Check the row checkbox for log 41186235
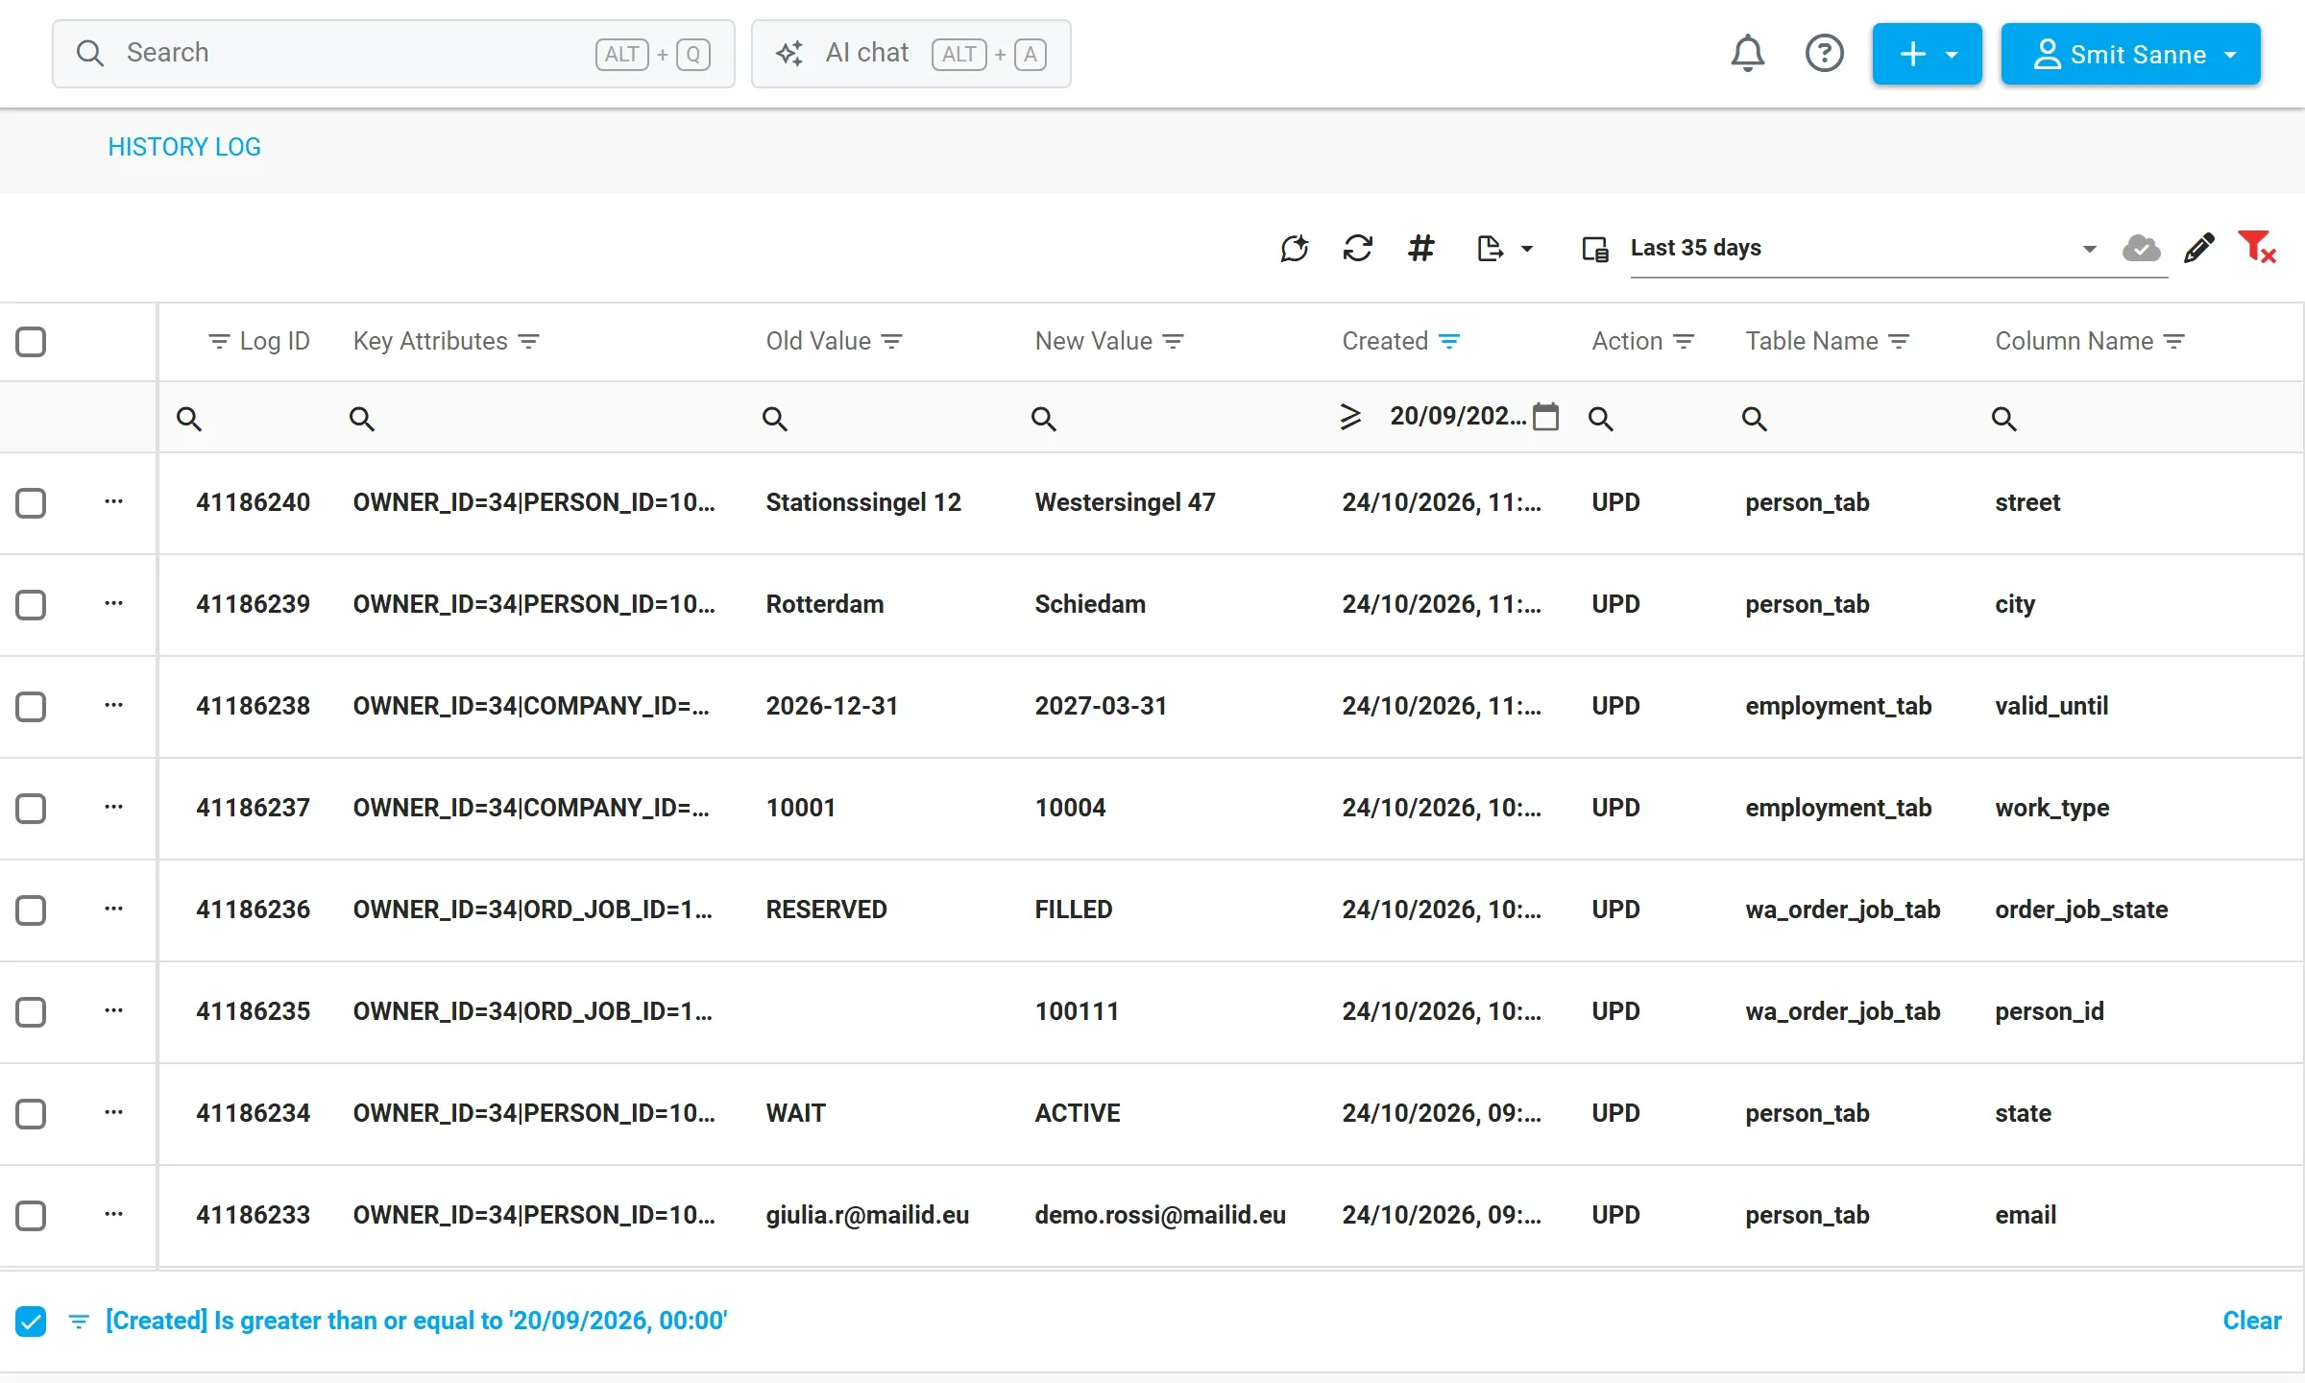Image resolution: width=2305 pixels, height=1383 pixels. click(31, 1011)
